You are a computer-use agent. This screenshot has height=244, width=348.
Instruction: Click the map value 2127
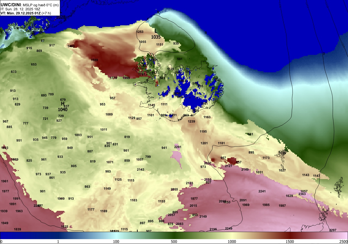(229, 166)
